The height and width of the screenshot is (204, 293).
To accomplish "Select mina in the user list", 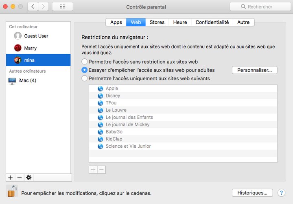I will 38,60.
